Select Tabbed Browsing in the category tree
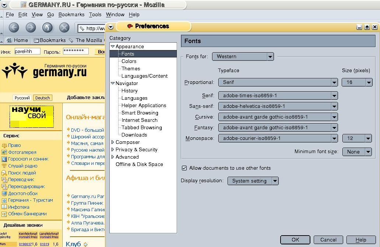This screenshot has width=380, height=247. point(141,127)
